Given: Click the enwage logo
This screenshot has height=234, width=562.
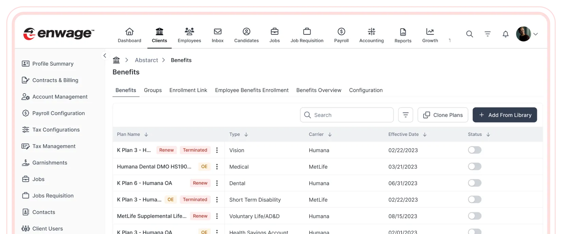Looking at the screenshot, I should [x=59, y=33].
